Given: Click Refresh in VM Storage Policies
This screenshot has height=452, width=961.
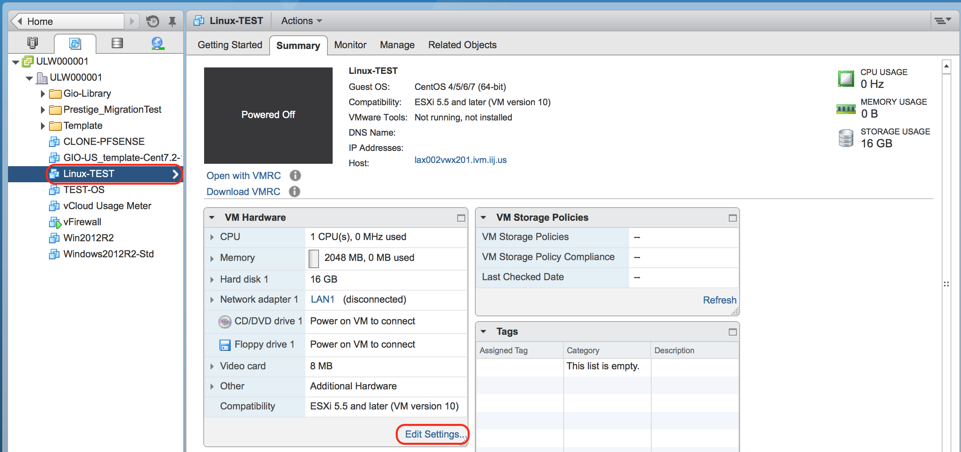Looking at the screenshot, I should (x=720, y=300).
